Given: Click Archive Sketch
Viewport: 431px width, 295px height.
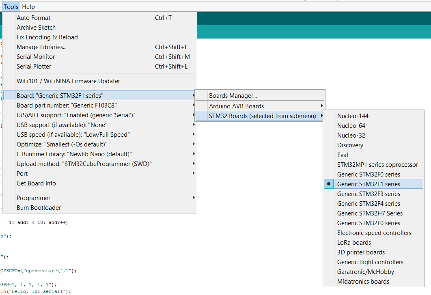Looking at the screenshot, I should click(x=36, y=27).
